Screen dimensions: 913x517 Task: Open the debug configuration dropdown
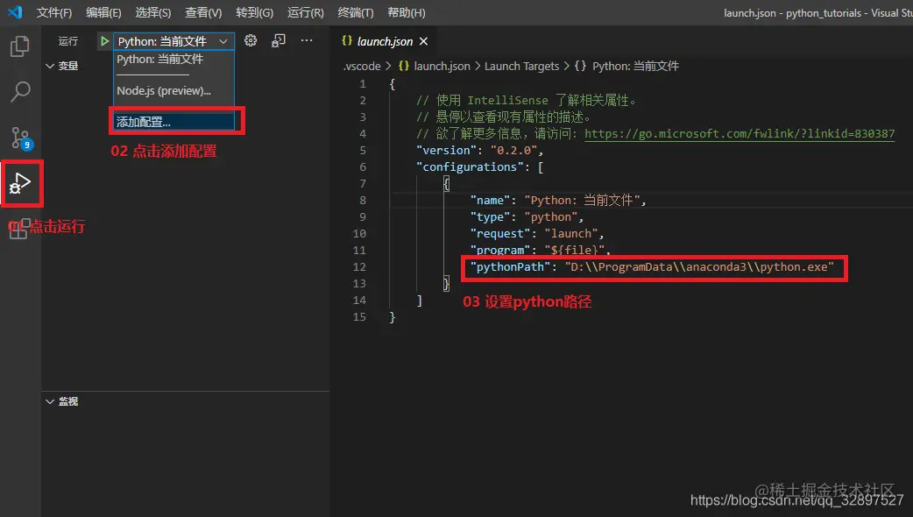click(173, 41)
